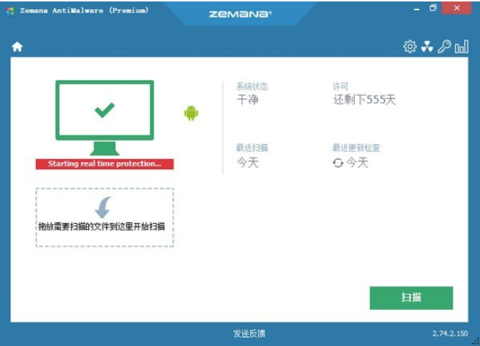Viewport: 480px width, 346px height.
Task: Click the green 扫描 scan button
Action: coord(411,298)
